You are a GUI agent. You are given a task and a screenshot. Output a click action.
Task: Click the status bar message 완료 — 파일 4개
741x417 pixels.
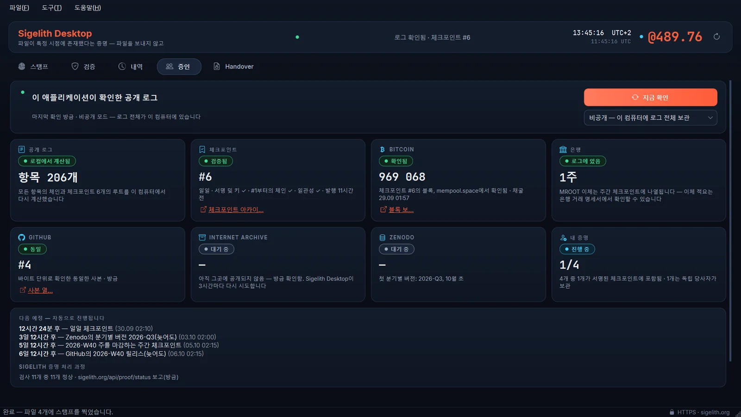click(58, 412)
